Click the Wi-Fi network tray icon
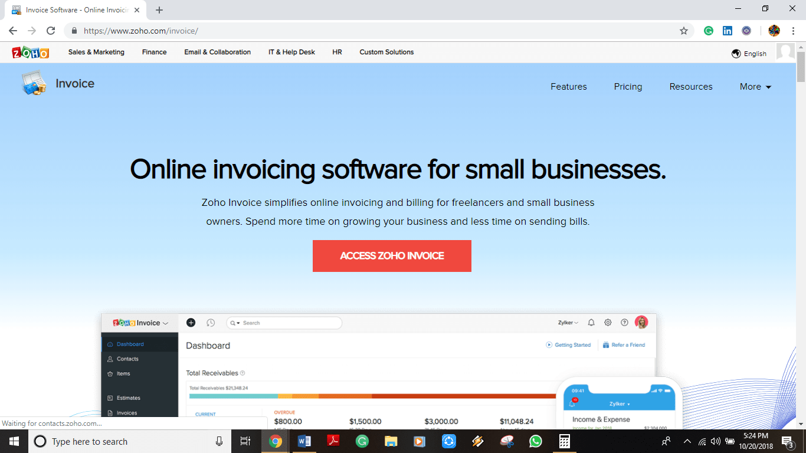806x453 pixels. coord(702,441)
